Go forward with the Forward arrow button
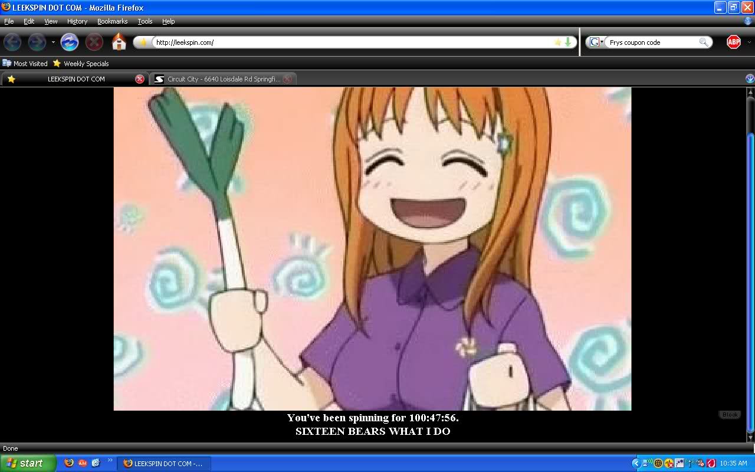The width and height of the screenshot is (755, 472). coord(37,42)
